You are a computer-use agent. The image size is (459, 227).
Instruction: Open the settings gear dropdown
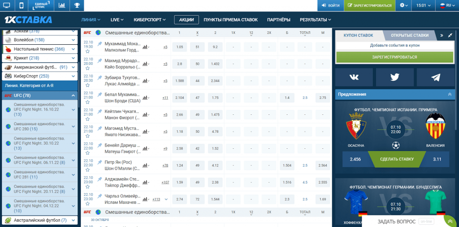pos(404,6)
